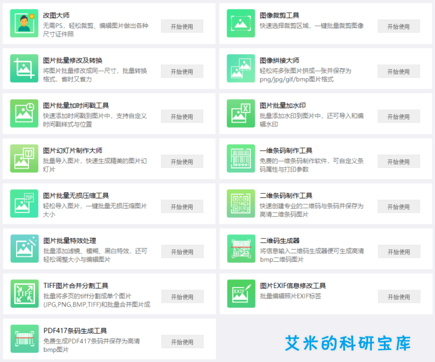The image size is (435, 362).
Task: Click the 改图大师 portrait icon
Action: click(x=24, y=23)
